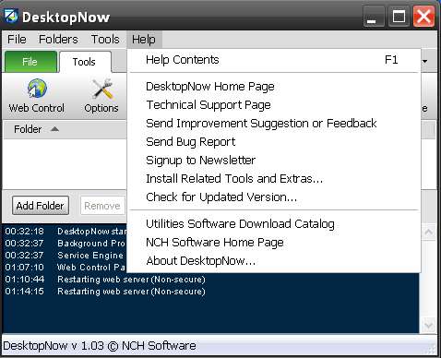This screenshot has width=441, height=358.
Task: Switch to the Tools ribbon tab
Action: (84, 62)
